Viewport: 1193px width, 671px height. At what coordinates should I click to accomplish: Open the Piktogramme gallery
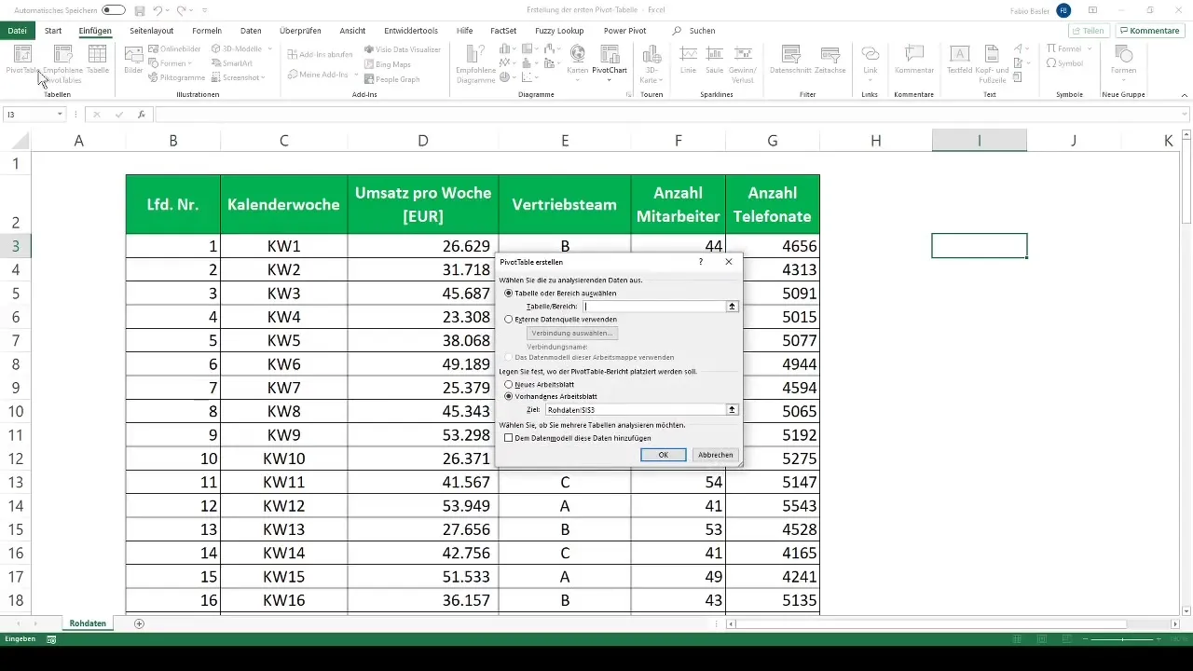[x=176, y=77]
